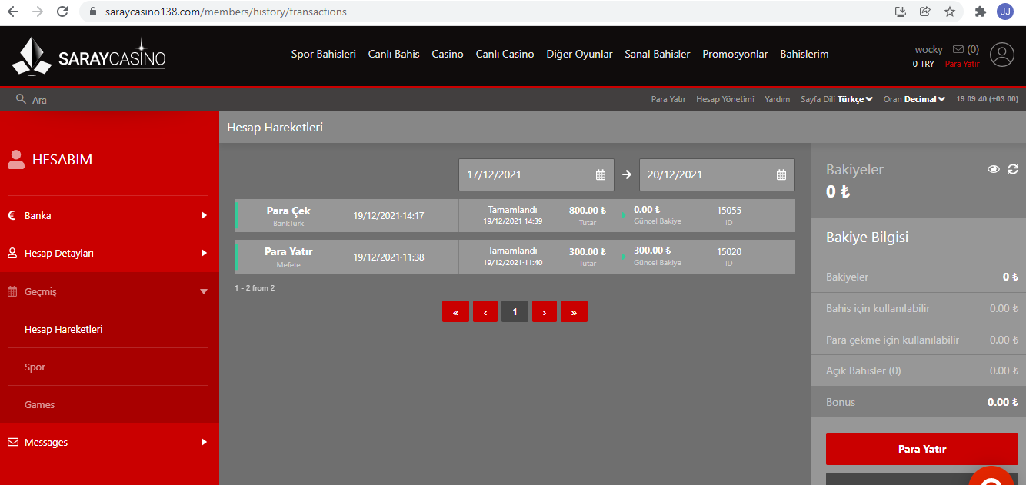This screenshot has height=485, width=1026.
Task: Collapse the Geçmiş sidebar section
Action: coord(109,291)
